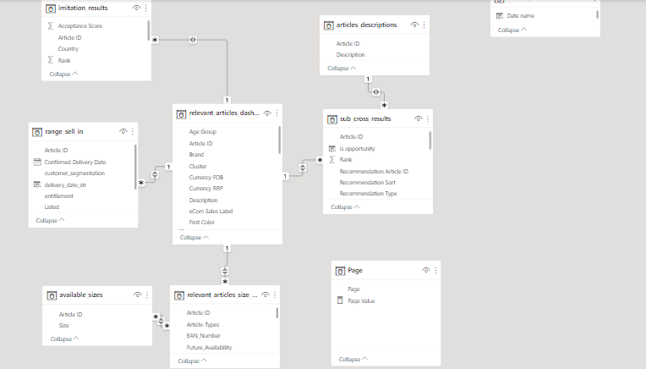Select relationship direction icon between range_sell_in and relevant_articles
Screen dimensions: 646x369
[155, 175]
